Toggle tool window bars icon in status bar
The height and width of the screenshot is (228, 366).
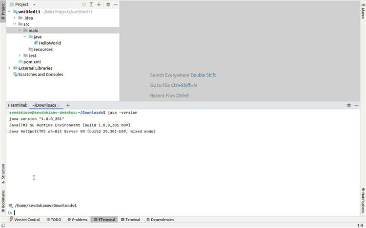point(3,226)
